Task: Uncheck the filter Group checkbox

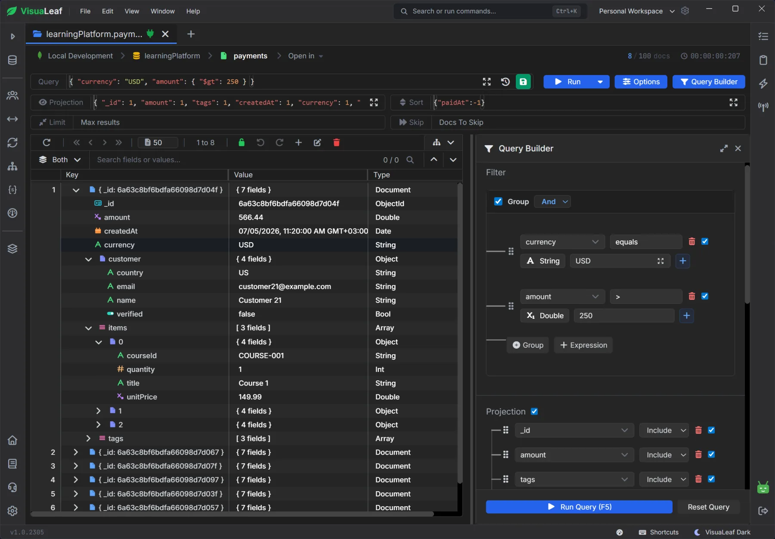Action: coord(498,201)
